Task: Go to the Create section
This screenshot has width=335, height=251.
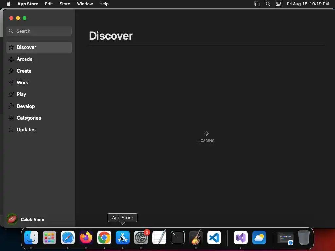Action: (39, 71)
